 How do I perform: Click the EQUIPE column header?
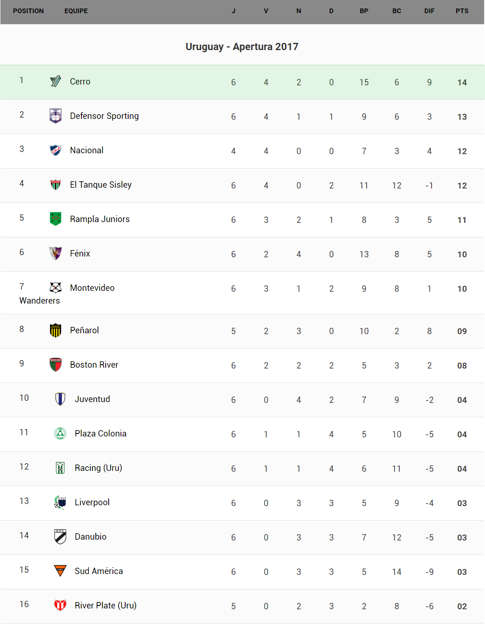76,11
